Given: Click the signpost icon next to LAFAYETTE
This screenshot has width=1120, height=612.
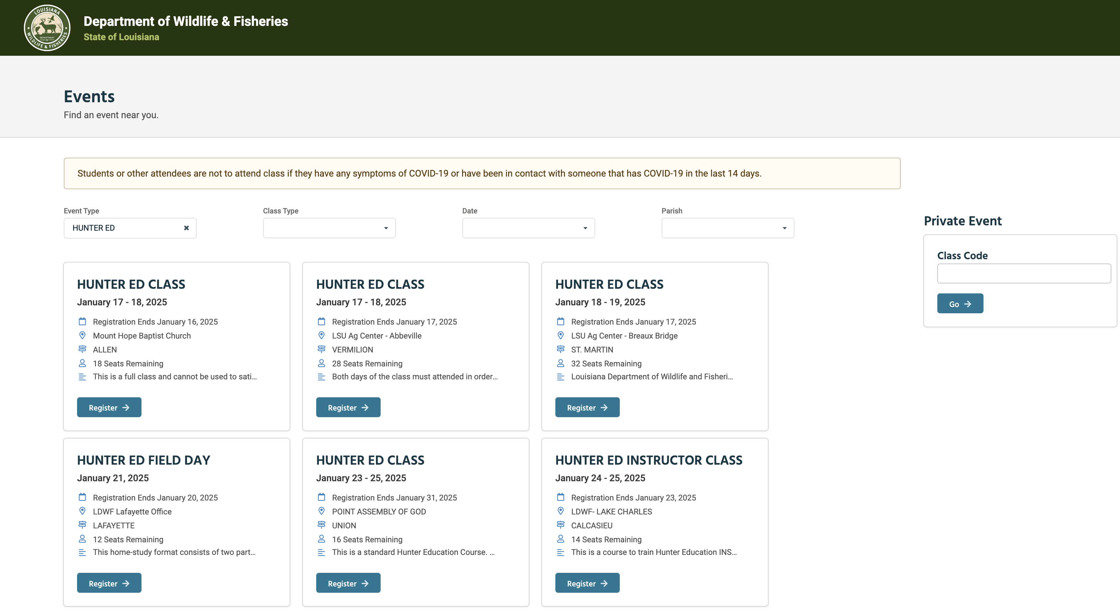Looking at the screenshot, I should [x=82, y=525].
